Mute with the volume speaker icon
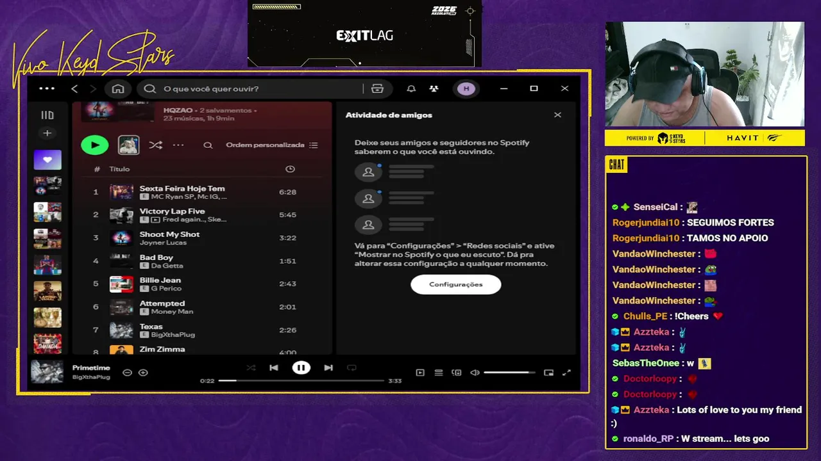821x461 pixels. 475,373
